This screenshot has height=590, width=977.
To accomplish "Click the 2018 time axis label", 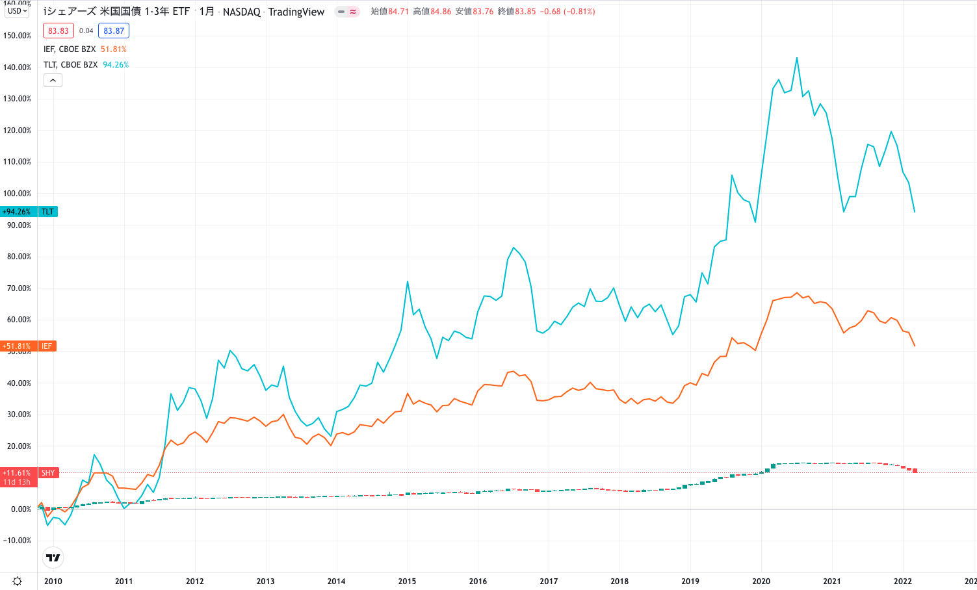I will [x=619, y=582].
